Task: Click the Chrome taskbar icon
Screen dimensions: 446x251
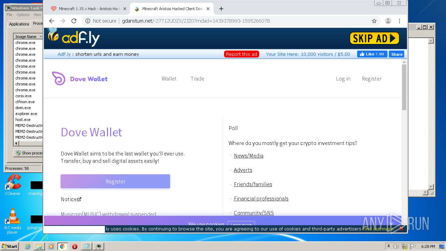Action: [x=62, y=246]
